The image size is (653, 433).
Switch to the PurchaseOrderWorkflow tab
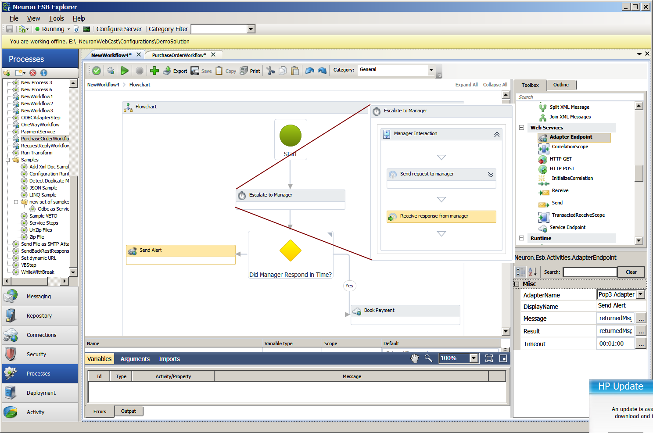click(x=179, y=55)
